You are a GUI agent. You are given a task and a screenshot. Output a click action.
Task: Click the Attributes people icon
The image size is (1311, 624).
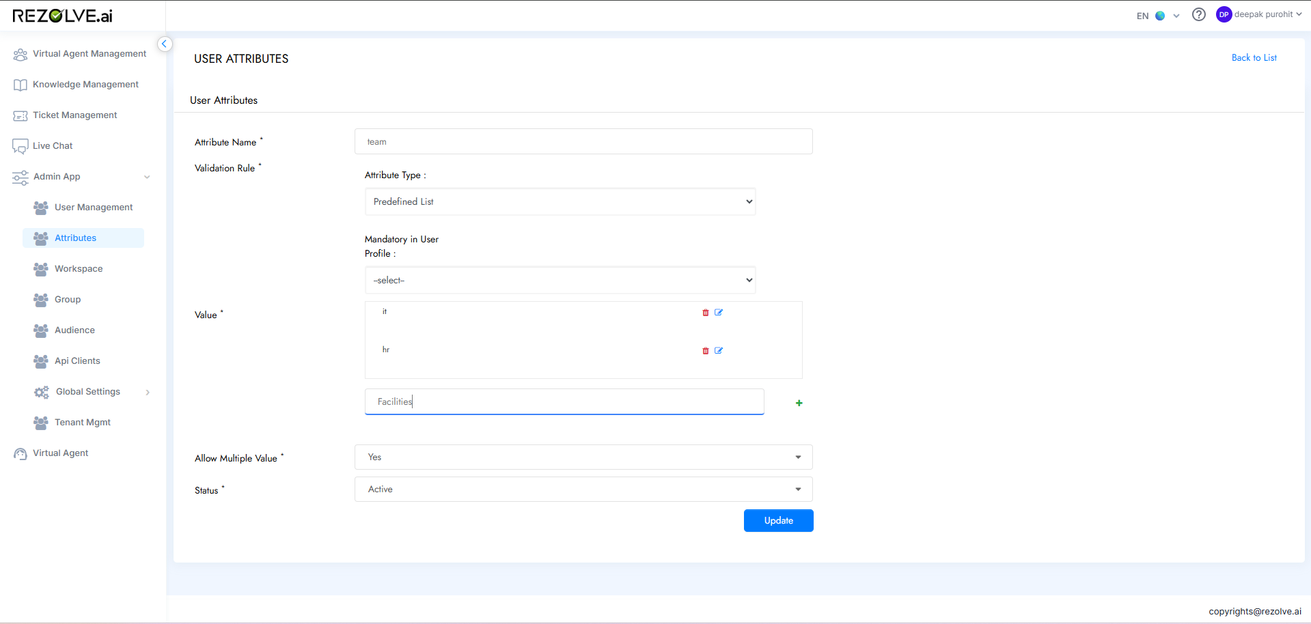[41, 238]
